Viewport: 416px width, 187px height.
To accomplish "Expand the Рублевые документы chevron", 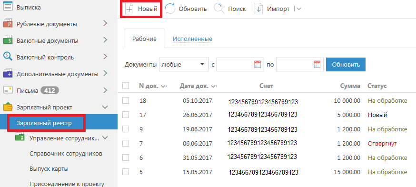I will point(105,23).
